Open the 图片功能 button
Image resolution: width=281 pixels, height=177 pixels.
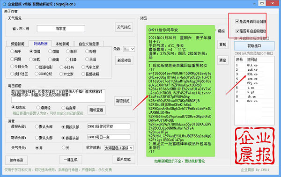click(124, 159)
